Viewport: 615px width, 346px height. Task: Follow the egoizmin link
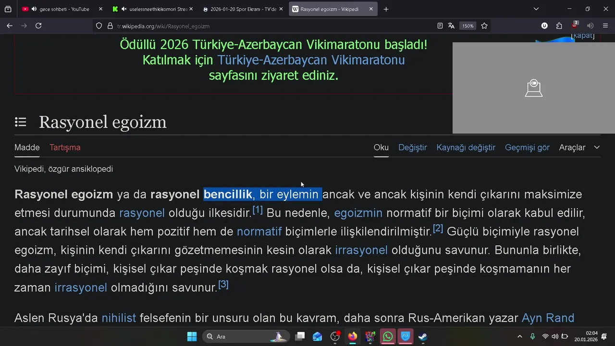click(x=358, y=213)
